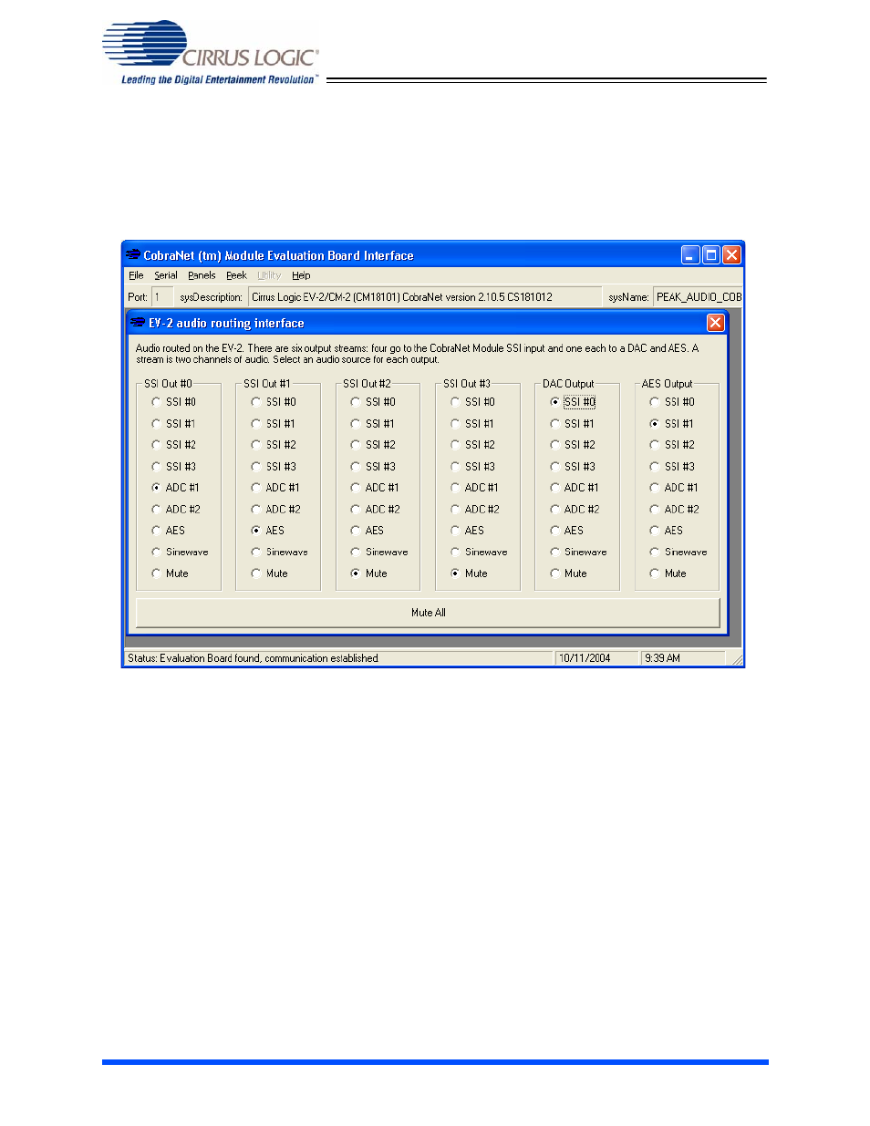Select SSI #0 for AES Output
This screenshot has width=870, height=1126.
(673, 402)
